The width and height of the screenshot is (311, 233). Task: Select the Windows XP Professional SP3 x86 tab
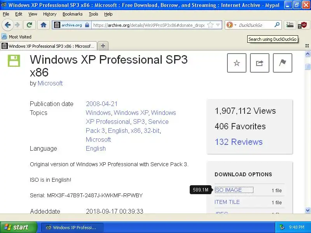pos(49,46)
